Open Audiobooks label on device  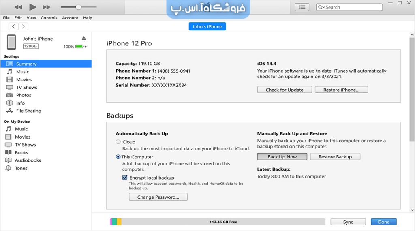pyautogui.click(x=28, y=160)
